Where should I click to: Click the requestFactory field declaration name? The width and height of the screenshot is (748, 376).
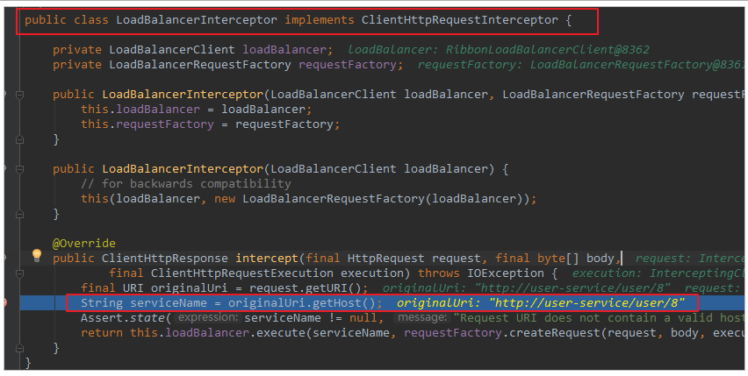348,65
